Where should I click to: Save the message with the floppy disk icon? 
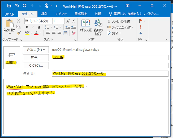(x=9, y=6)
